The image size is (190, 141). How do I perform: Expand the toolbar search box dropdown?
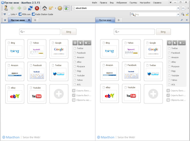(178, 14)
